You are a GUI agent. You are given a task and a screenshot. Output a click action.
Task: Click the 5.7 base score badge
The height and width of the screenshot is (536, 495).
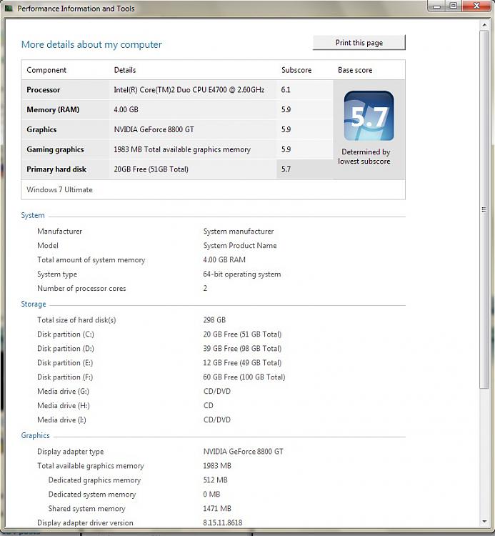pyautogui.click(x=369, y=116)
